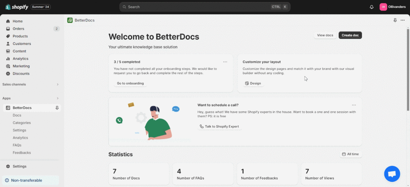Click the View docs button
Viewport: 410px width, 187px height.
pyautogui.click(x=325, y=35)
